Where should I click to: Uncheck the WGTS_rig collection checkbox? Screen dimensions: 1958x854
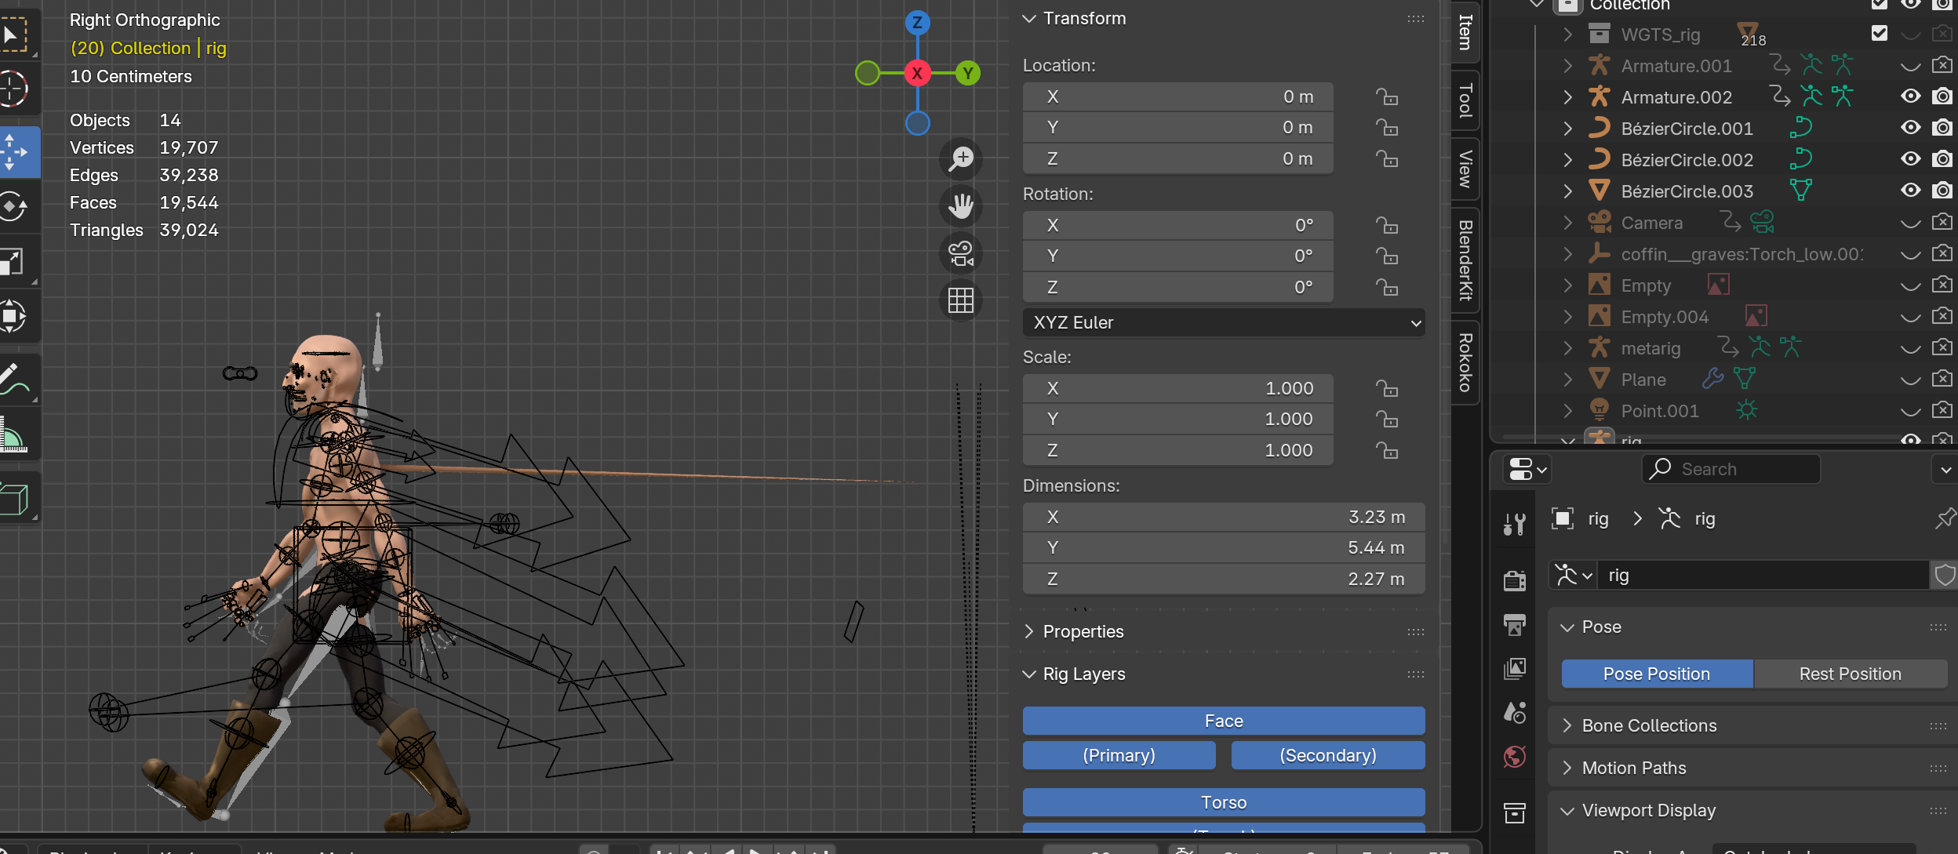(1880, 33)
